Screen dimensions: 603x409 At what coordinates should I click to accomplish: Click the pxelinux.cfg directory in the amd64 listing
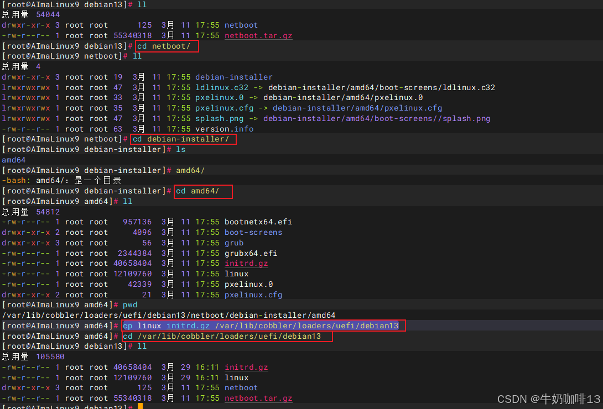click(x=253, y=295)
